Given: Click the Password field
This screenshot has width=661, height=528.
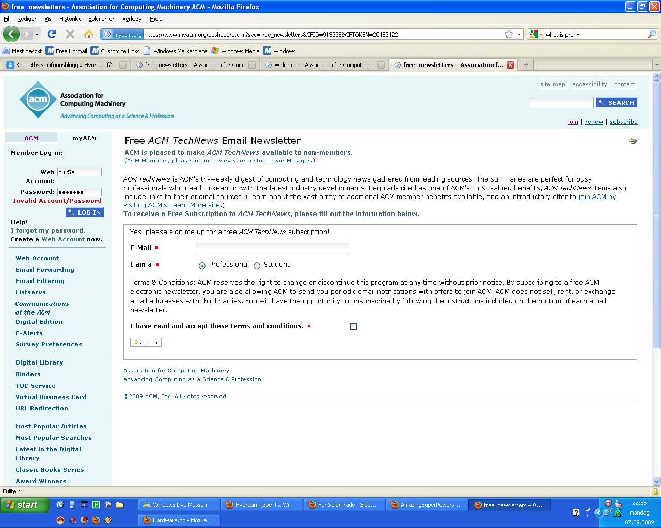Looking at the screenshot, I should click(x=80, y=192).
